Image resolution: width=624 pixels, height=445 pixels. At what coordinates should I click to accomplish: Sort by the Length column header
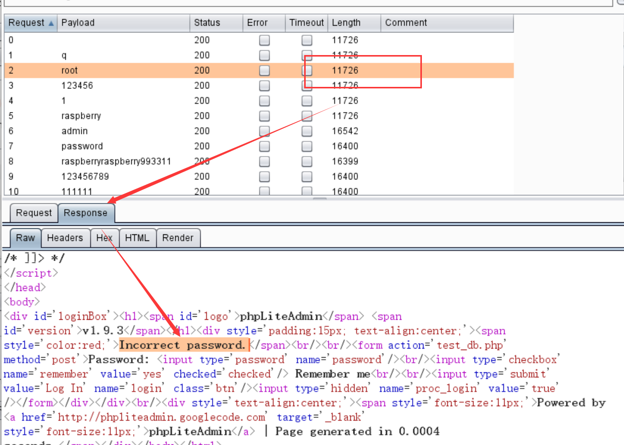point(354,23)
